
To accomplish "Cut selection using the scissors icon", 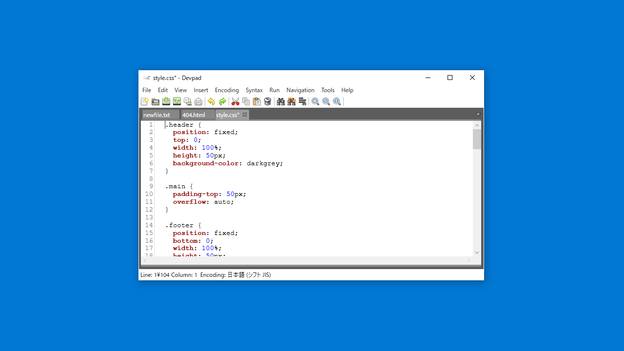I will click(x=235, y=101).
